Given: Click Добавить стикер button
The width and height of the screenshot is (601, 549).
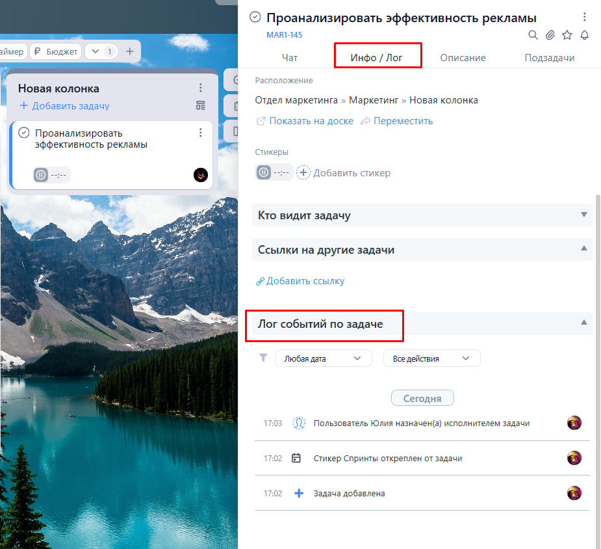Looking at the screenshot, I should click(344, 172).
